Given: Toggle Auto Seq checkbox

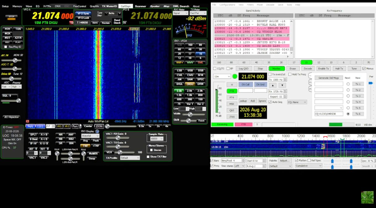Looking at the screenshot, I should tap(270, 102).
